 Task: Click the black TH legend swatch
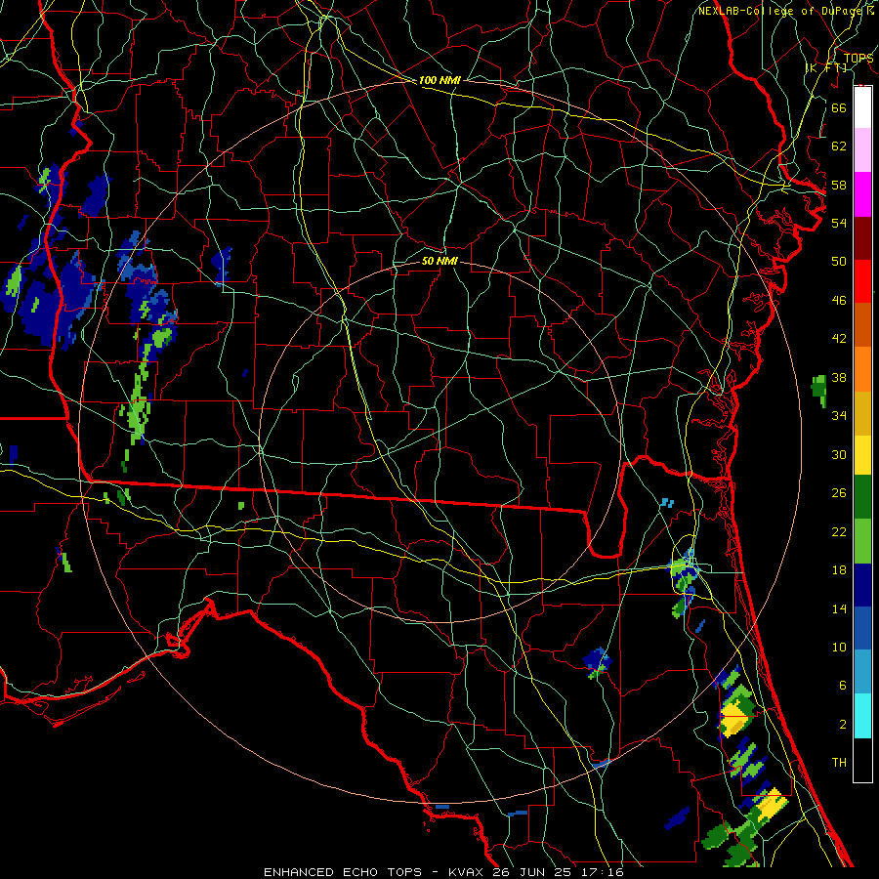[862, 760]
